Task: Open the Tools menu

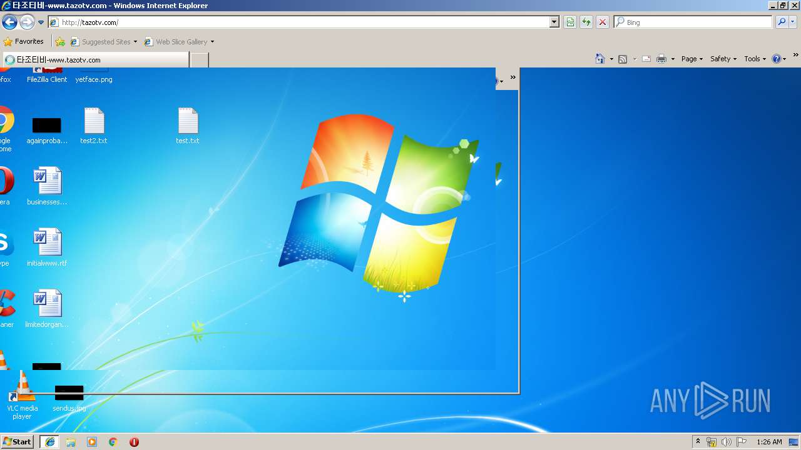Action: [755, 59]
